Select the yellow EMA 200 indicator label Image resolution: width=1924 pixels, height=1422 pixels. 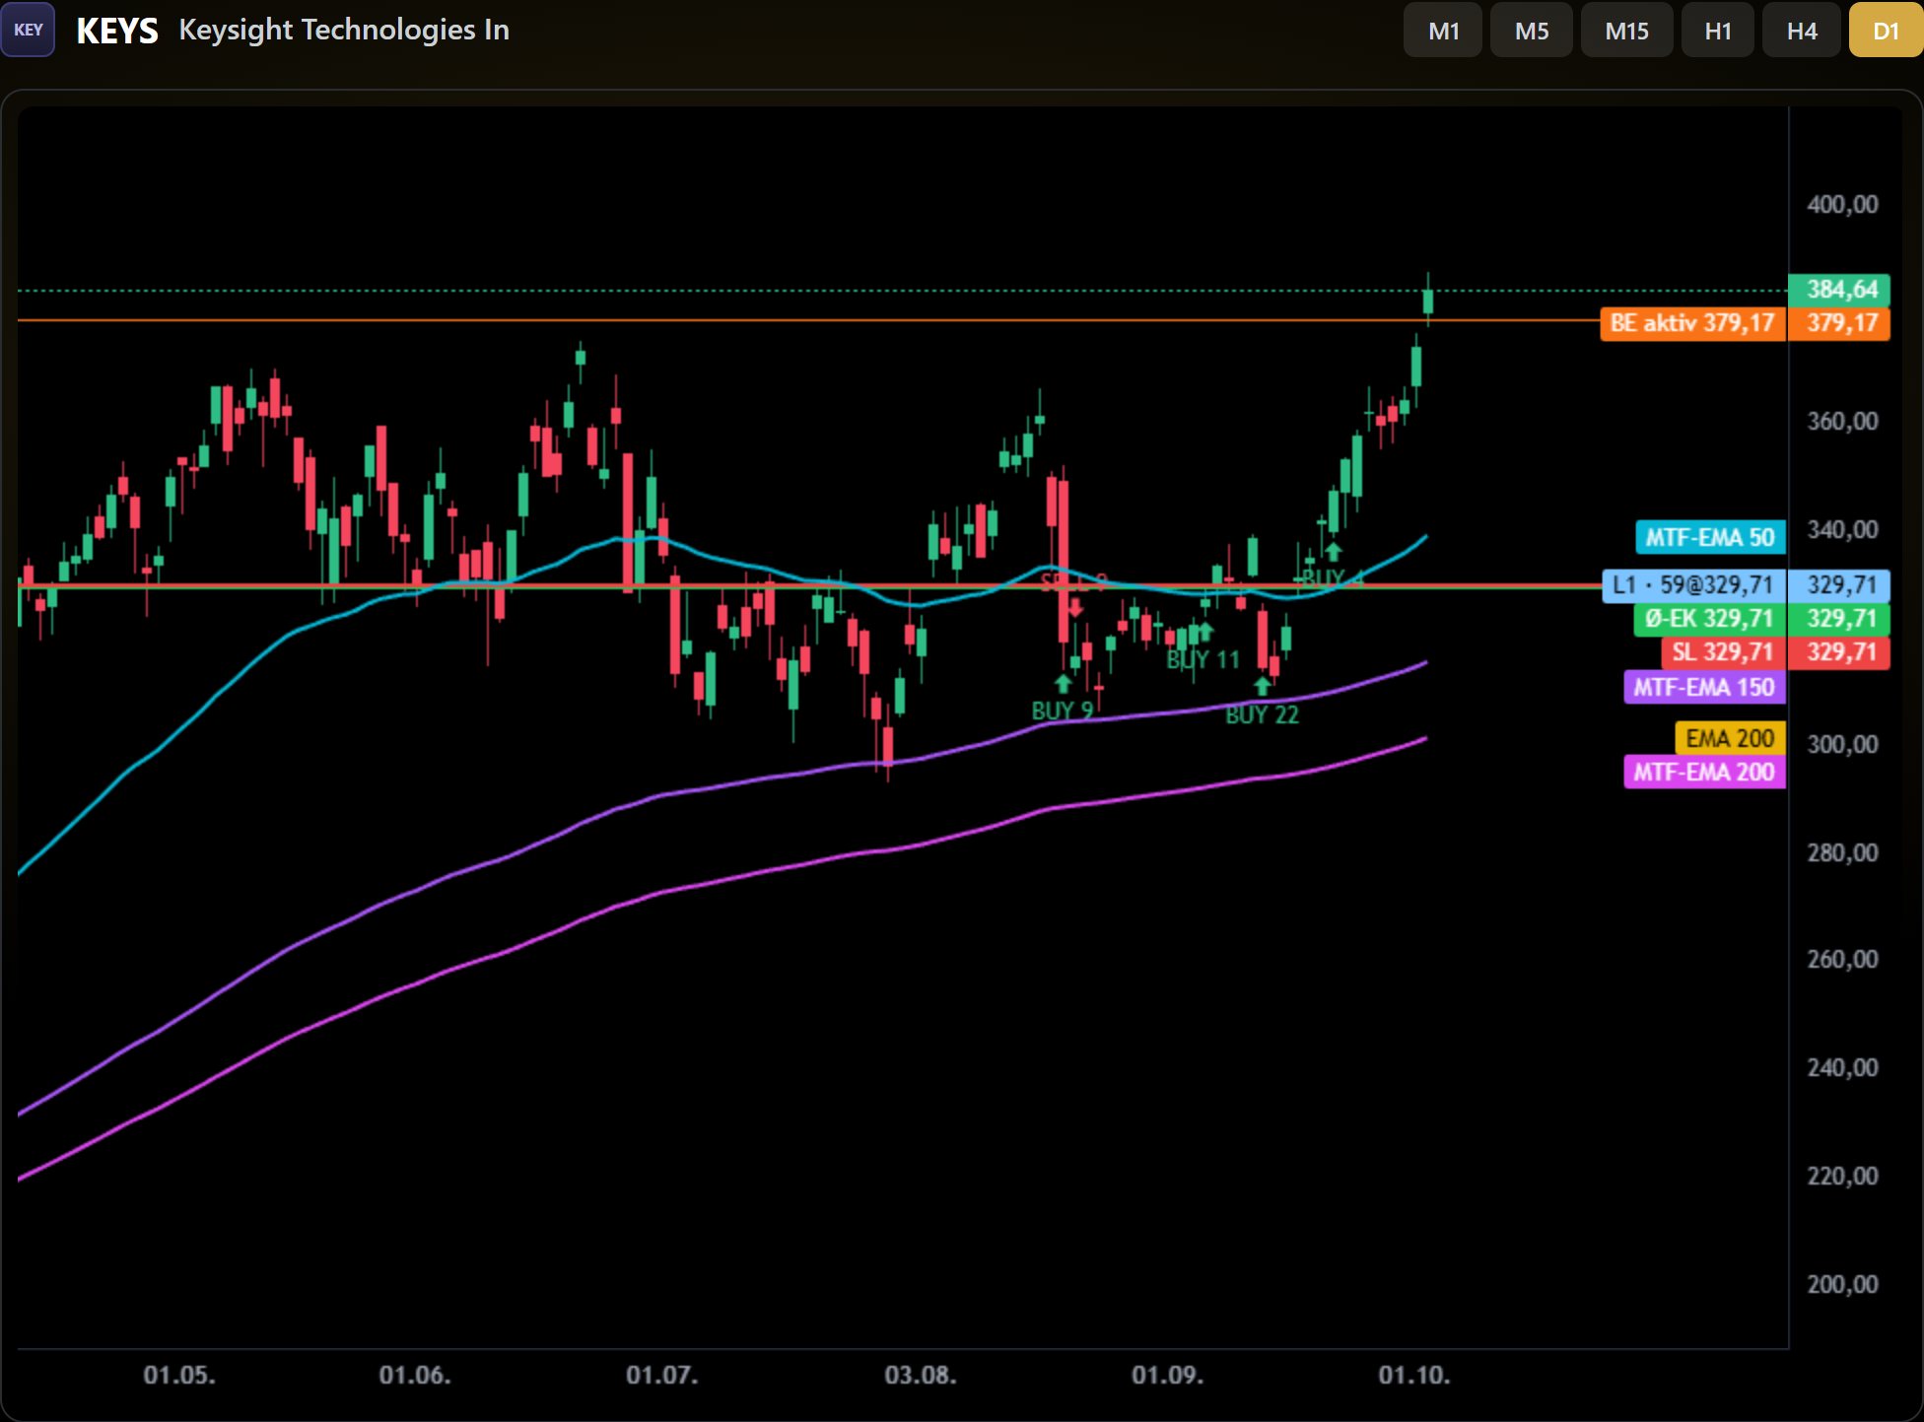[x=1730, y=738]
